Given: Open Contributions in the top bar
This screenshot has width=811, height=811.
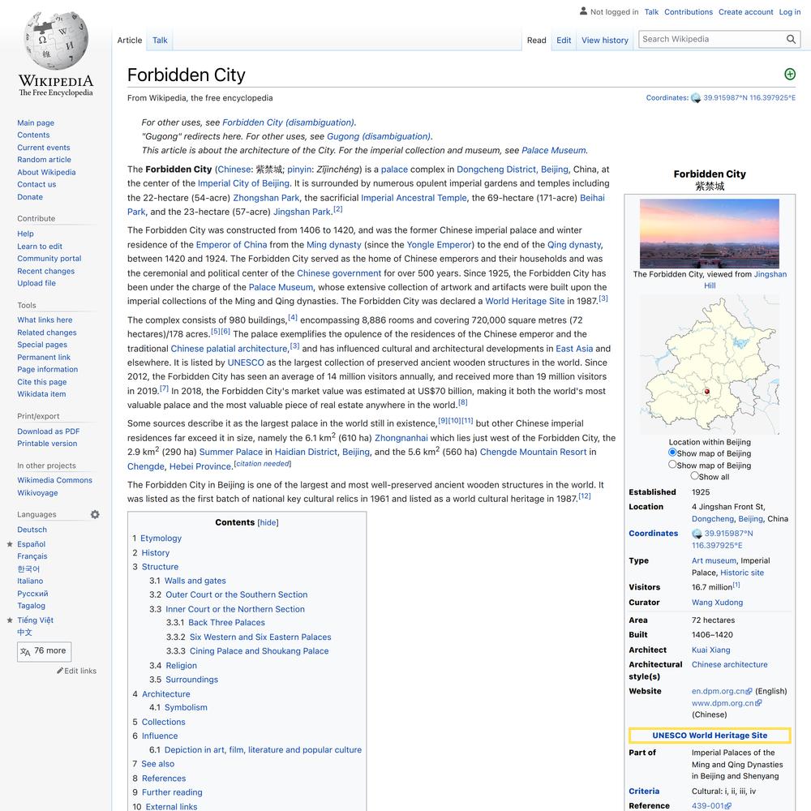Looking at the screenshot, I should (x=689, y=12).
